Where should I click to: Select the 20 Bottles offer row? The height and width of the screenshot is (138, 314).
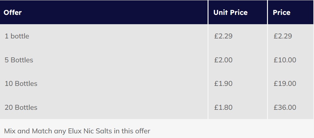tap(157, 107)
